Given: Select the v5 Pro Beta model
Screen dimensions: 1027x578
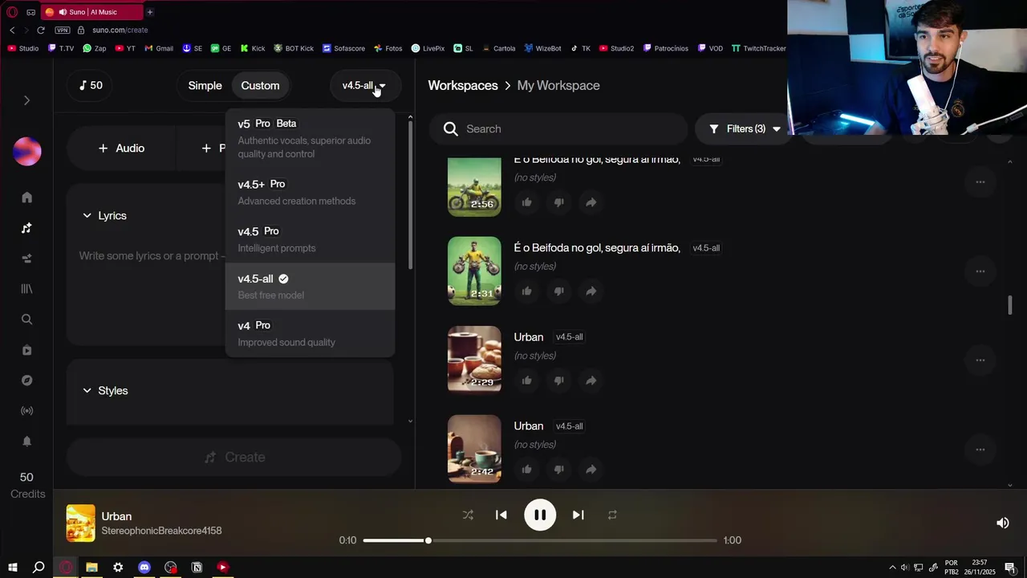Looking at the screenshot, I should point(310,138).
